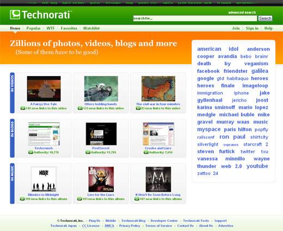Click green links icon under A Fair(y) Use Tale
The height and width of the screenshot is (231, 283).
pyautogui.click(x=23, y=108)
